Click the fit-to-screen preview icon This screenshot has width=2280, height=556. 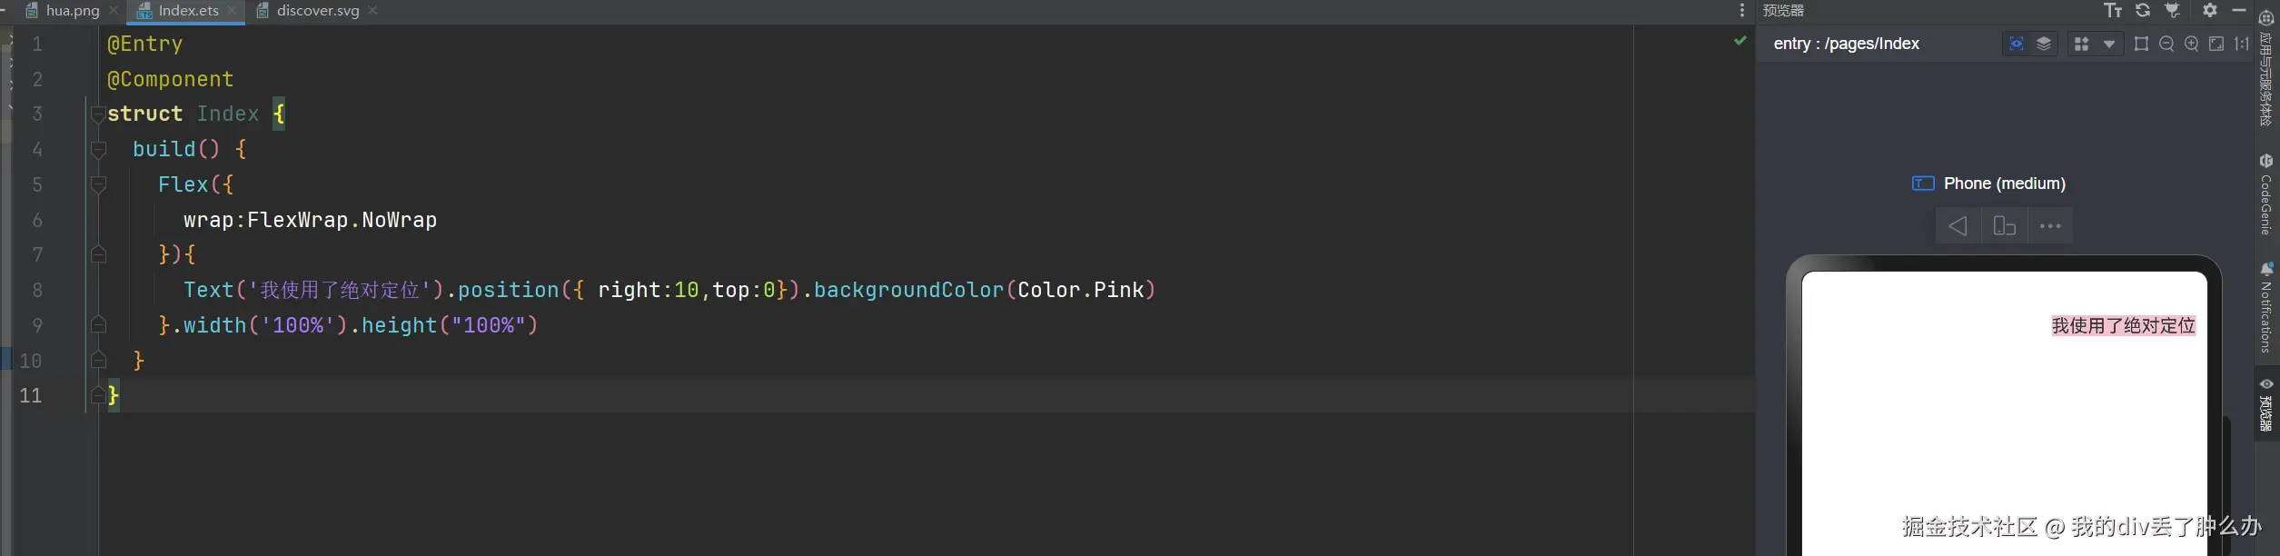tap(2216, 44)
